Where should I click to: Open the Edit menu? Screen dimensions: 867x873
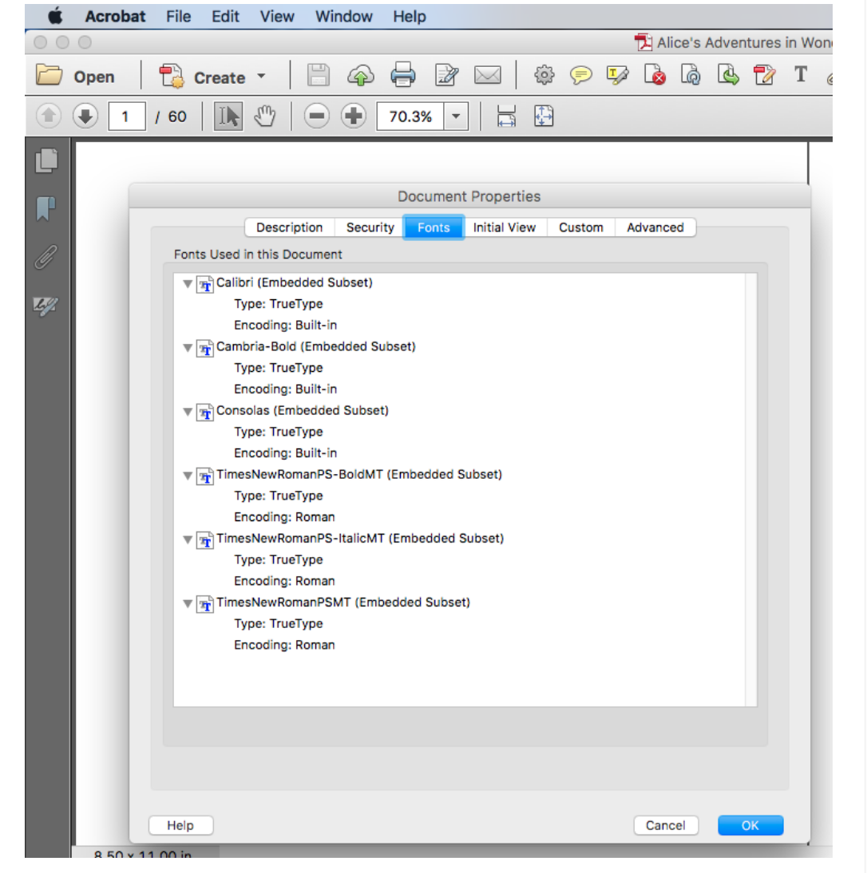[225, 17]
